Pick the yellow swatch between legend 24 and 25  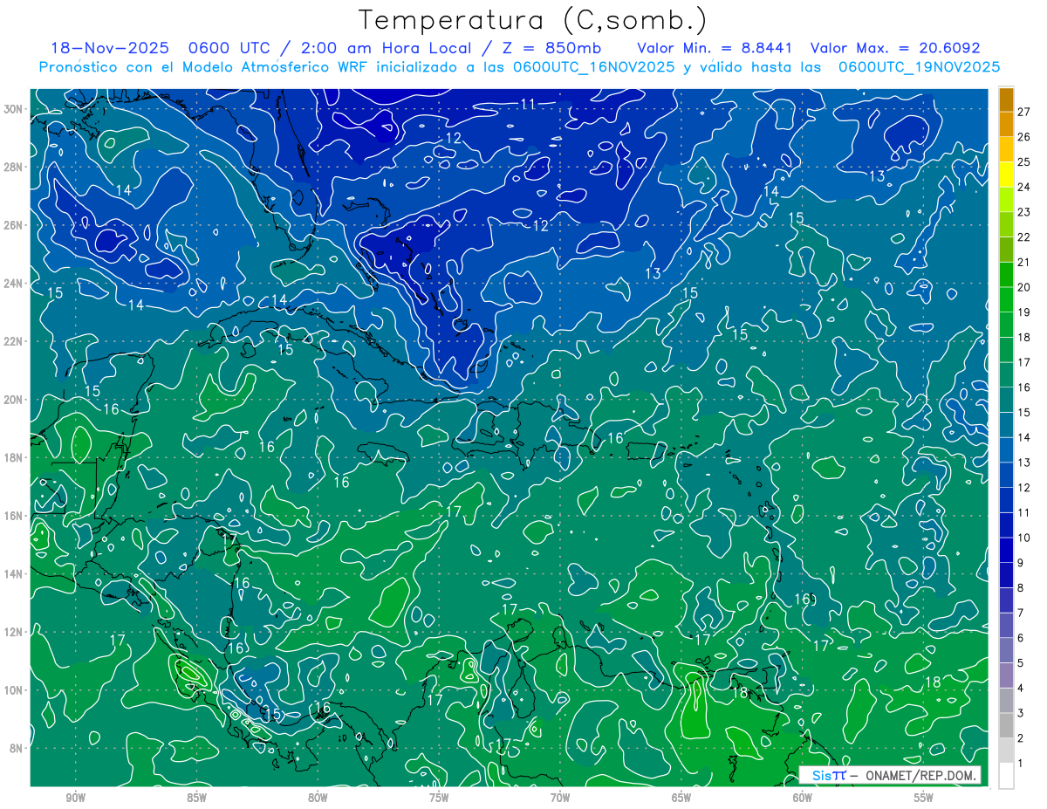click(1006, 175)
